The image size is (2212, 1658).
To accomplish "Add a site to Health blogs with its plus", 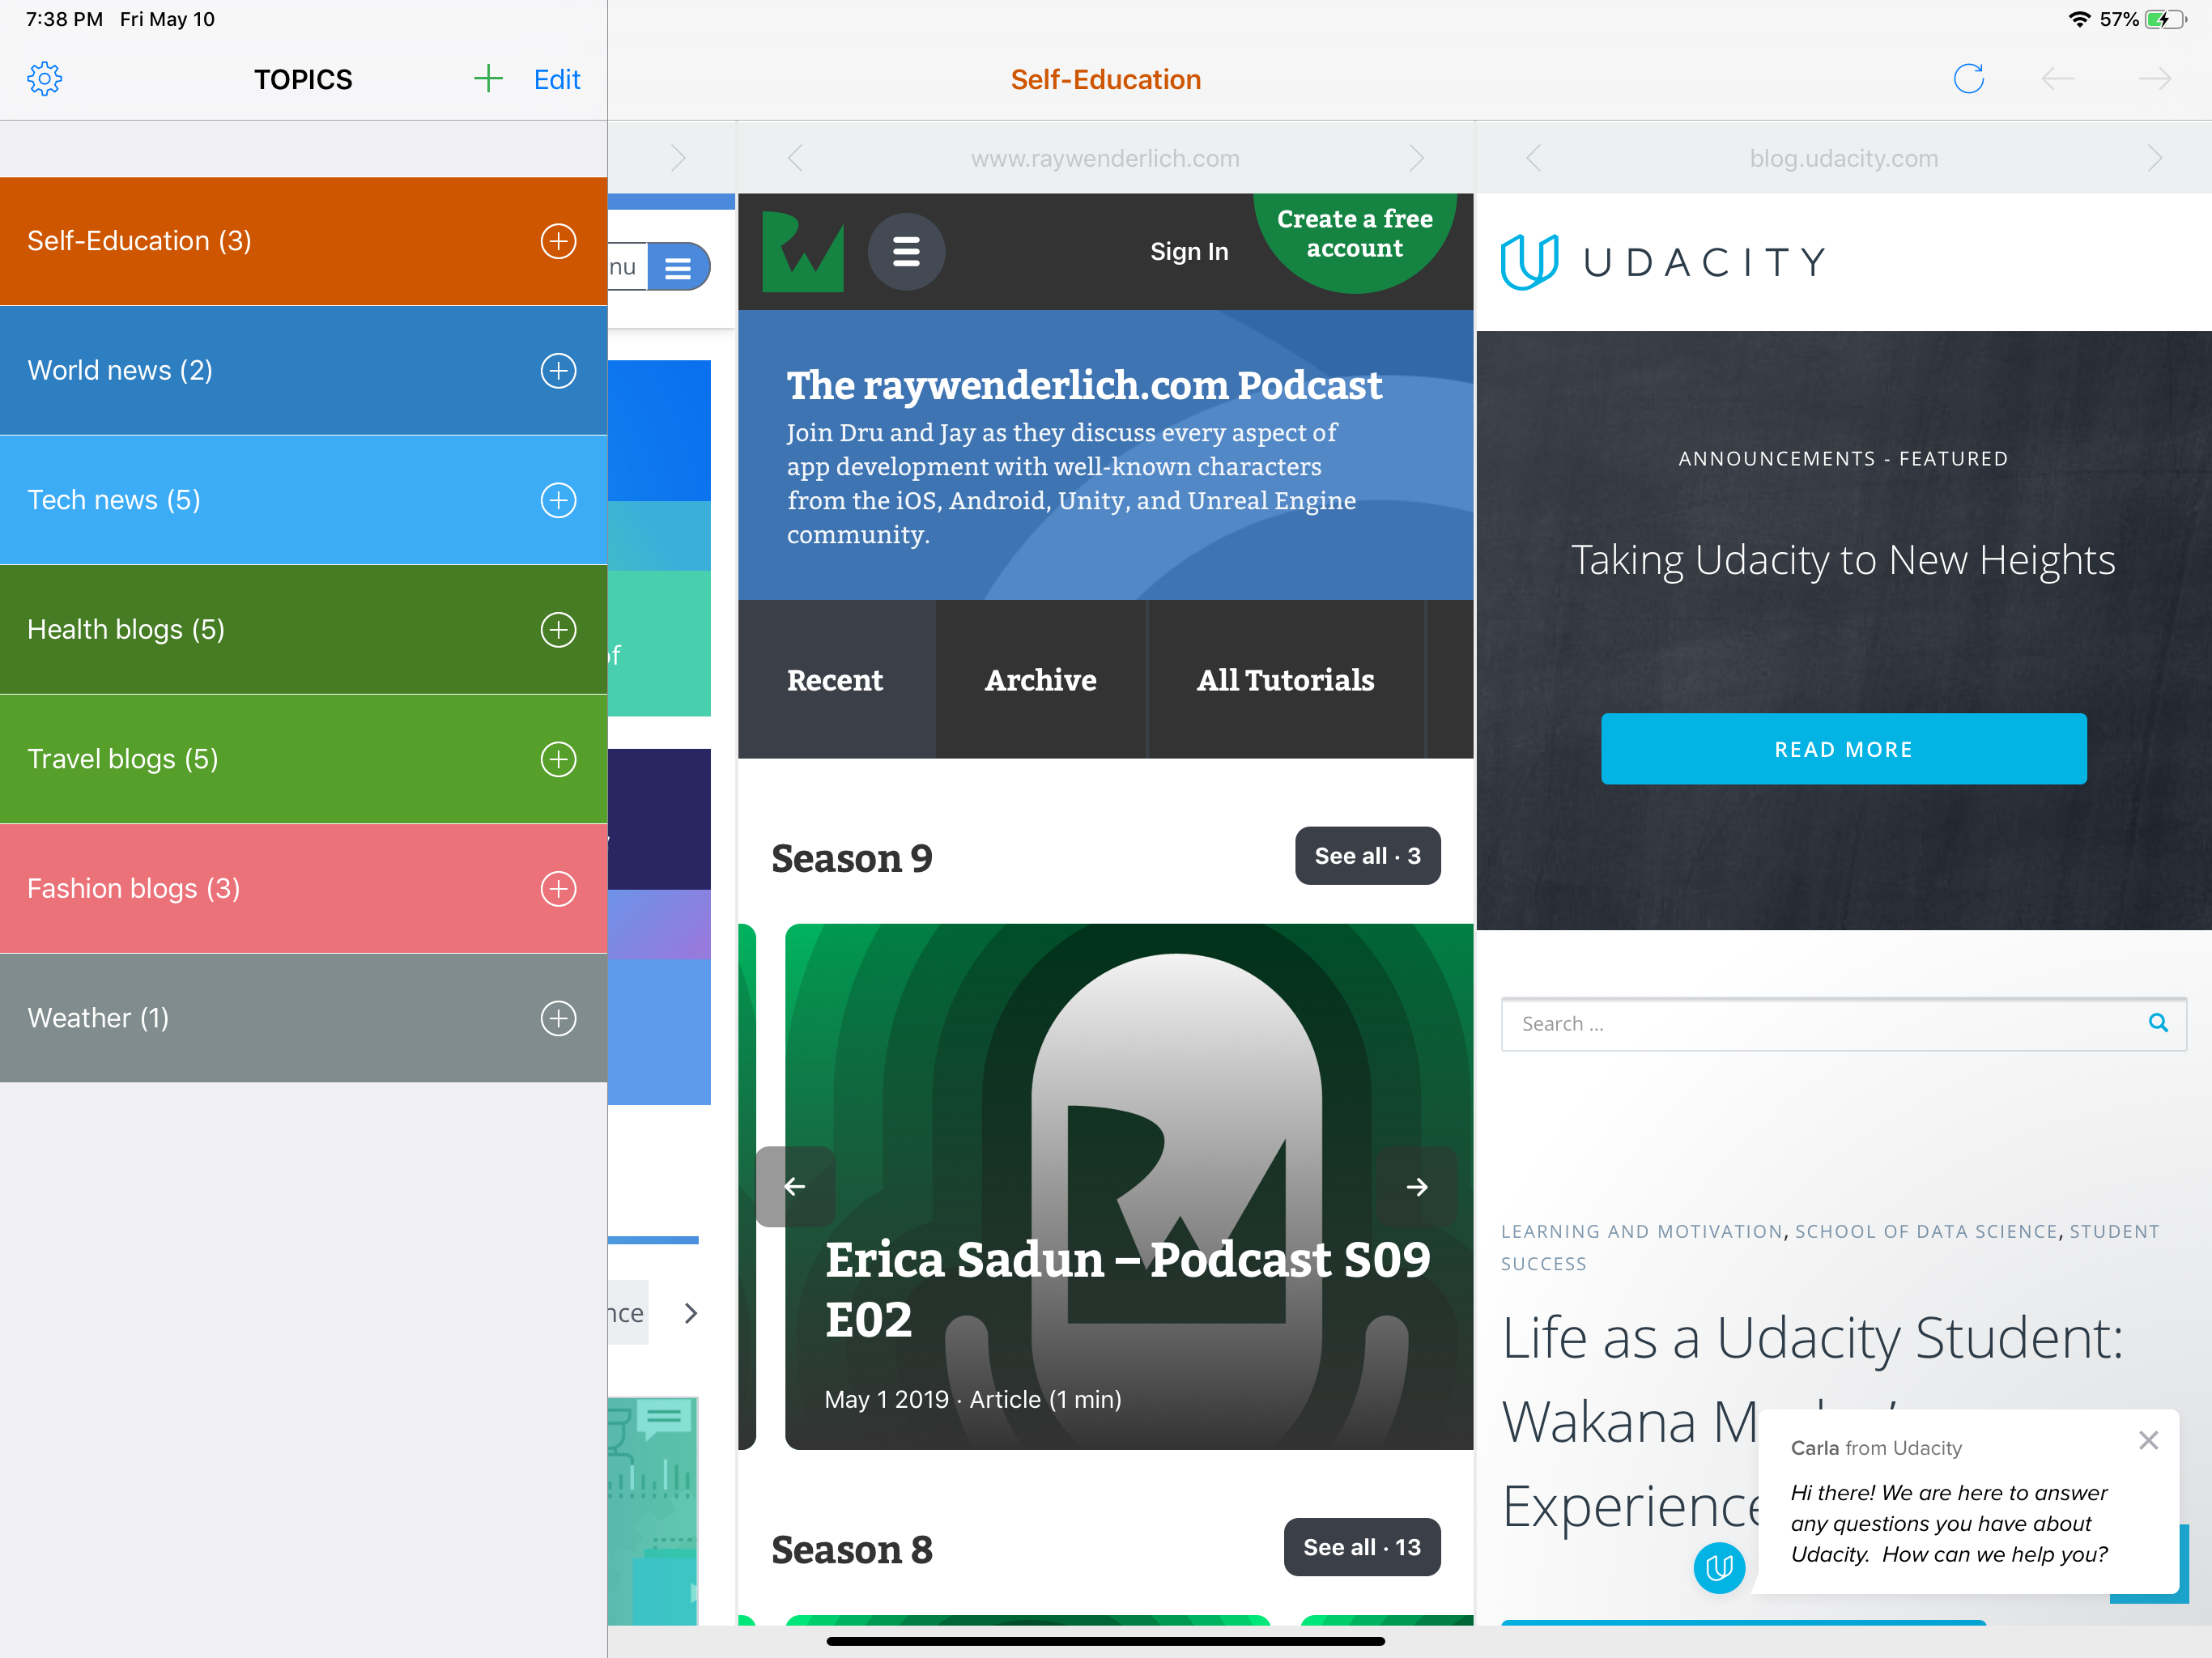I will point(558,629).
